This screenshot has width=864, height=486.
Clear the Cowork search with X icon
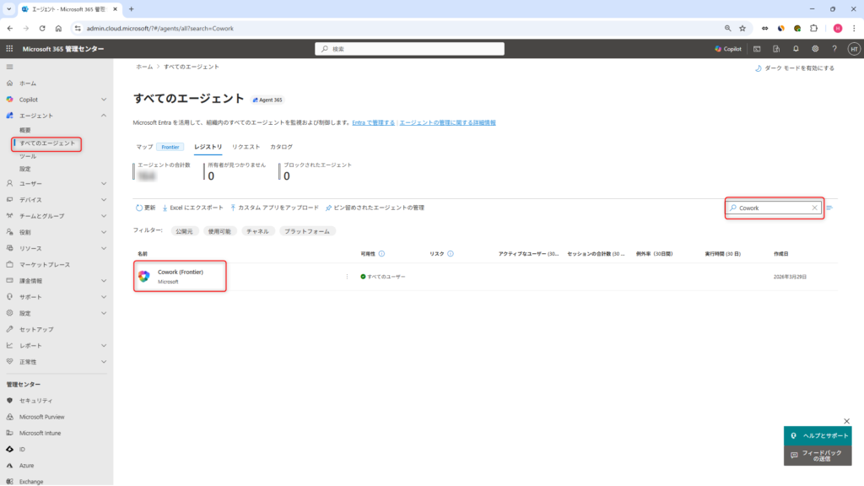814,208
